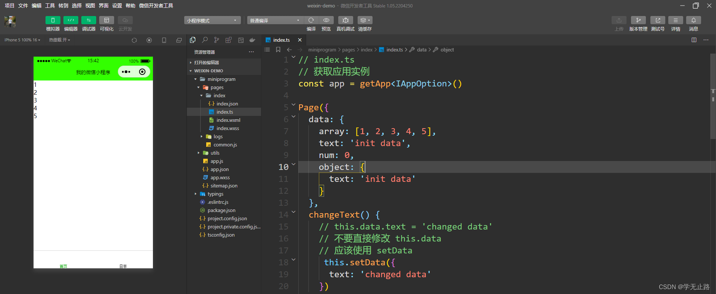Screen dimensions: 716x294
Task: Click the split editor icon
Action: click(x=694, y=40)
